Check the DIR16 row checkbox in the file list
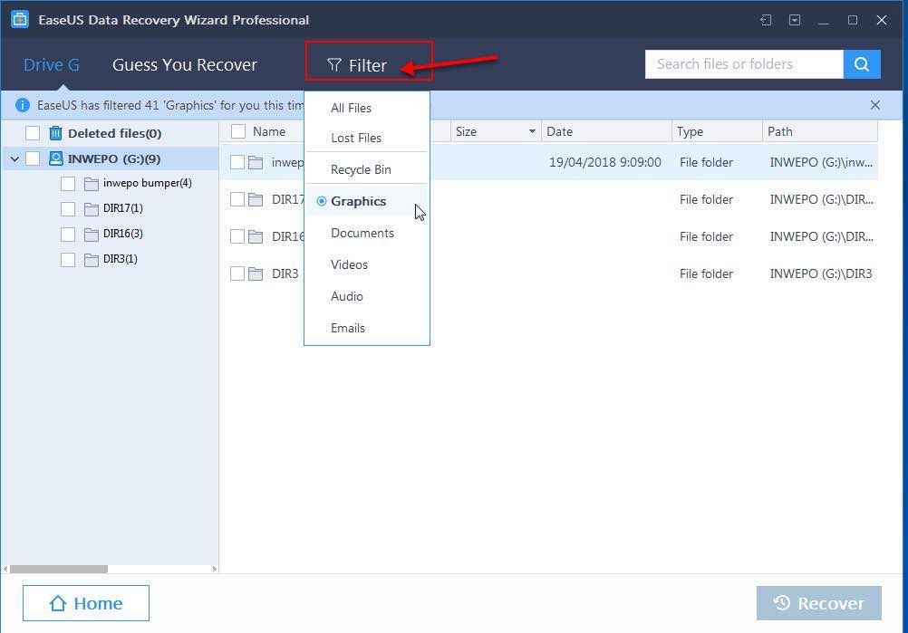Screen dimensions: 908x633 (x=237, y=236)
